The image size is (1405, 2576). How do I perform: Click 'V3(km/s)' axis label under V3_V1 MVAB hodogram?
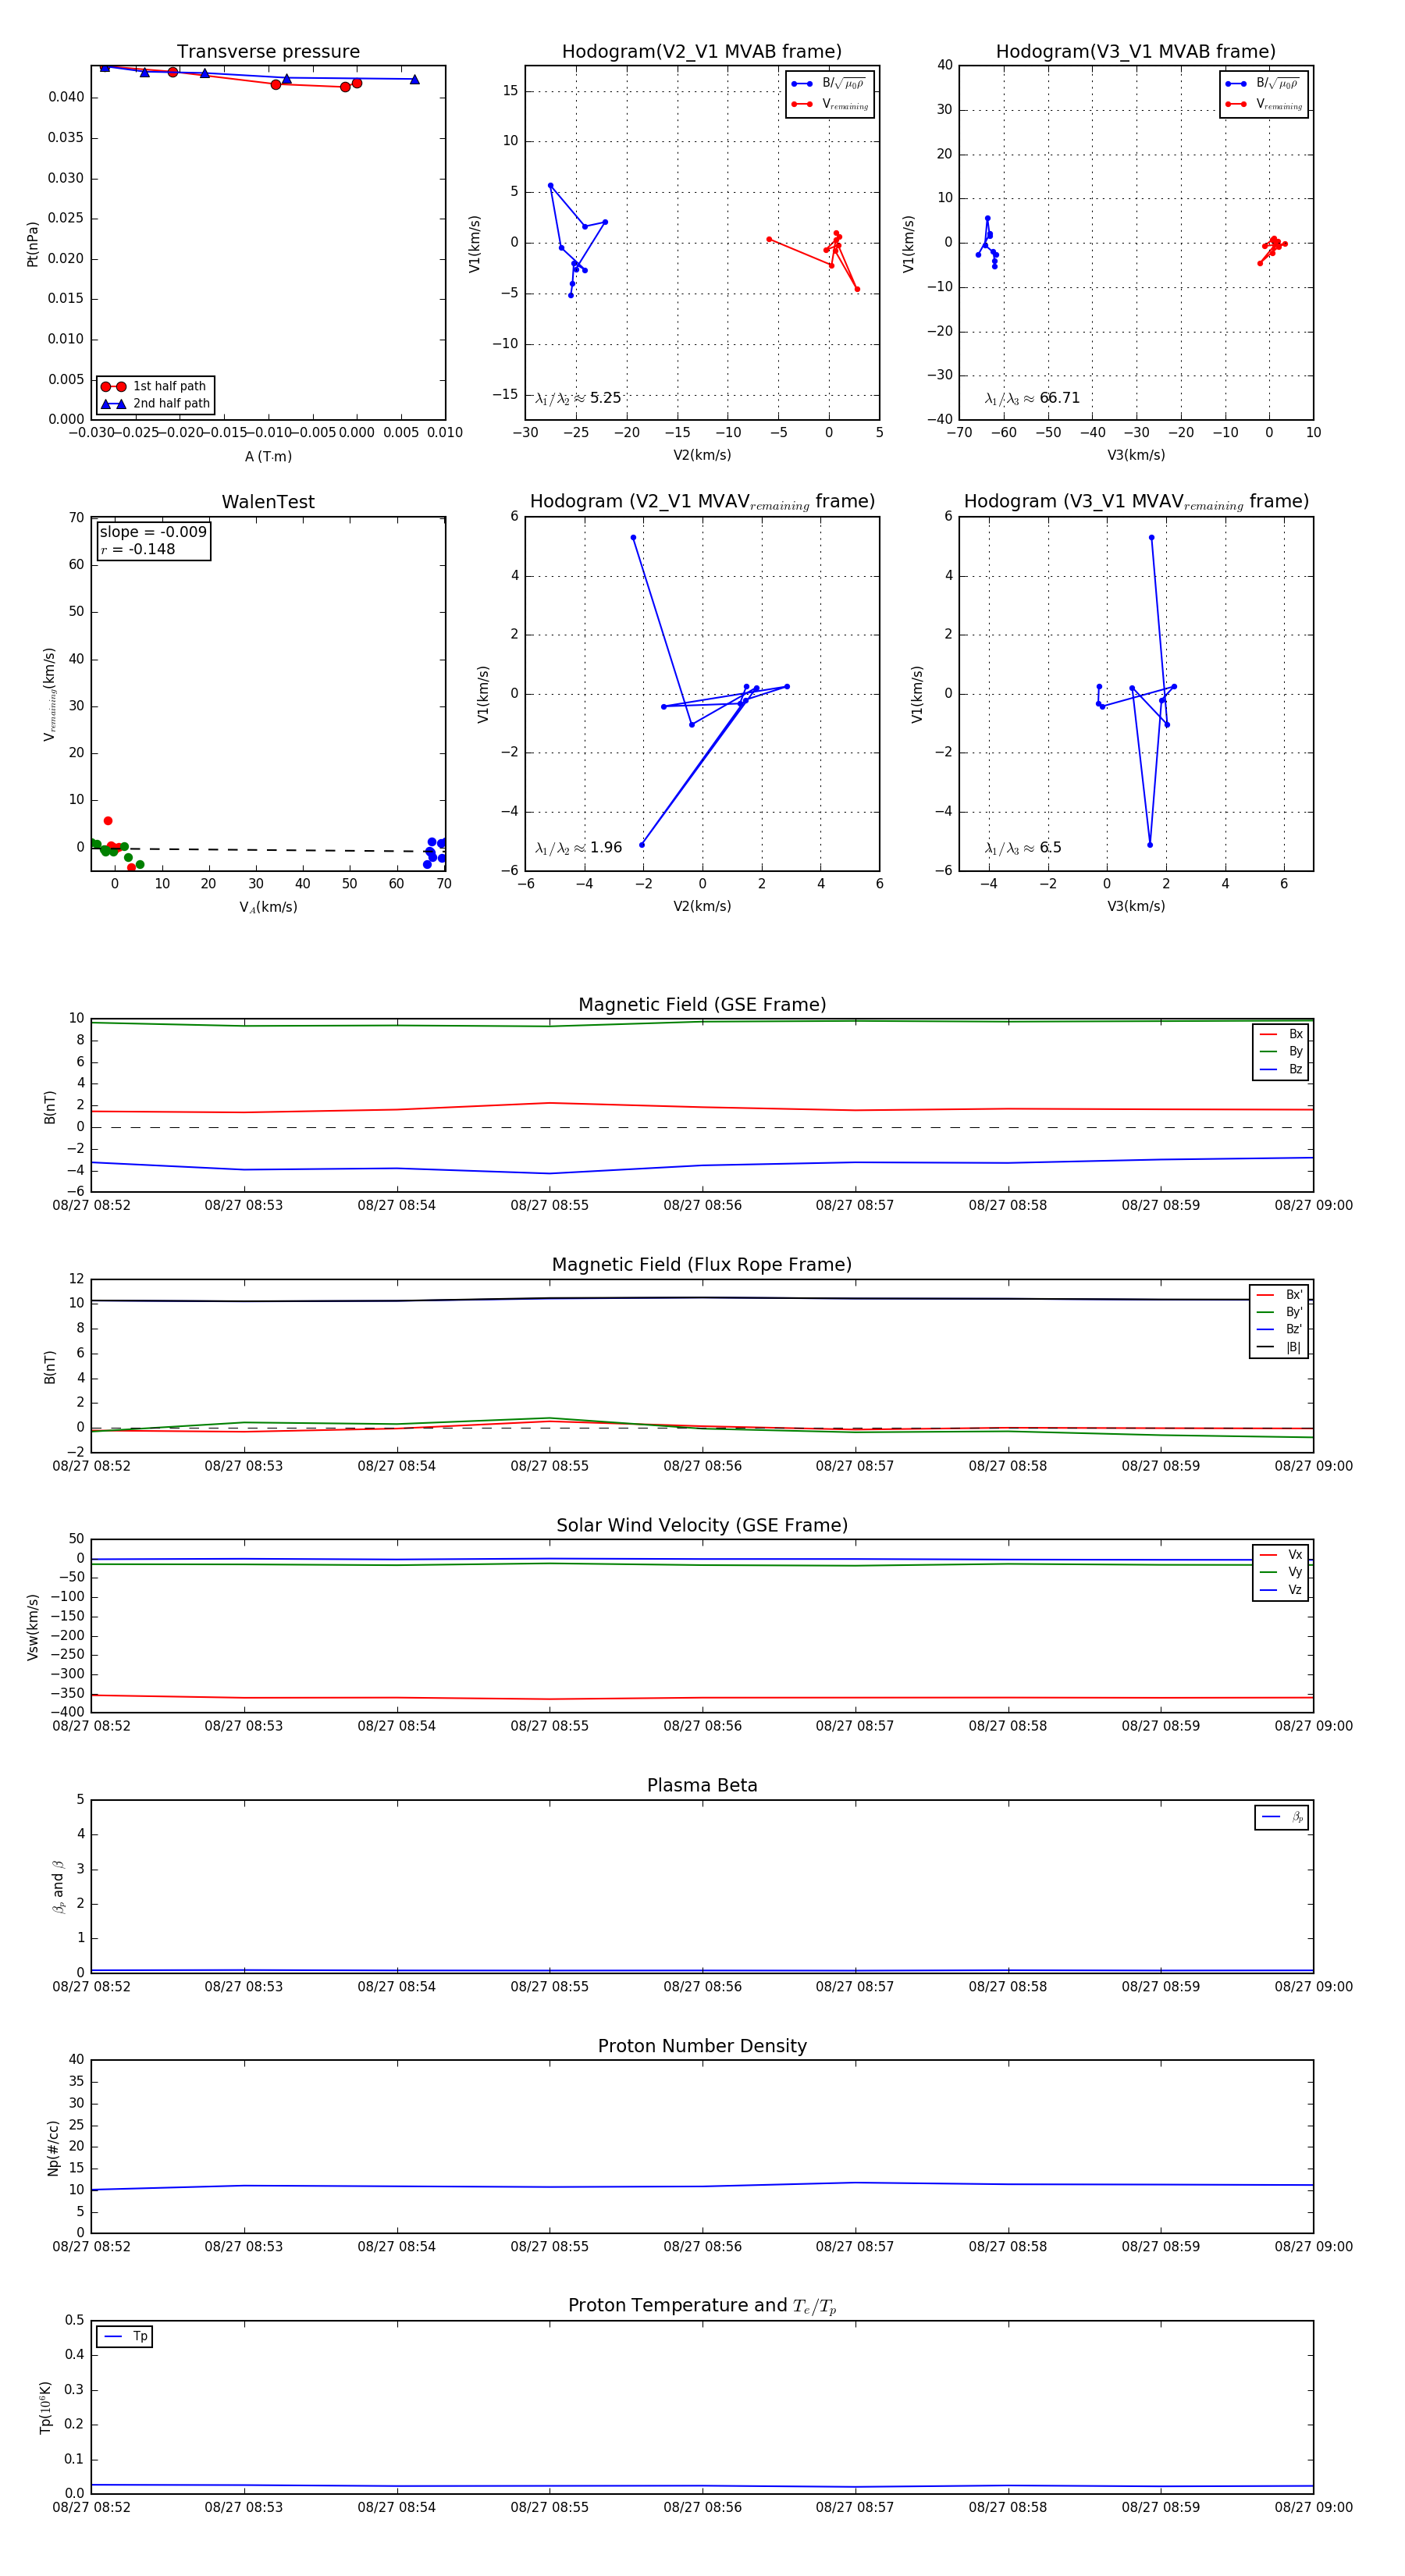(x=1136, y=455)
